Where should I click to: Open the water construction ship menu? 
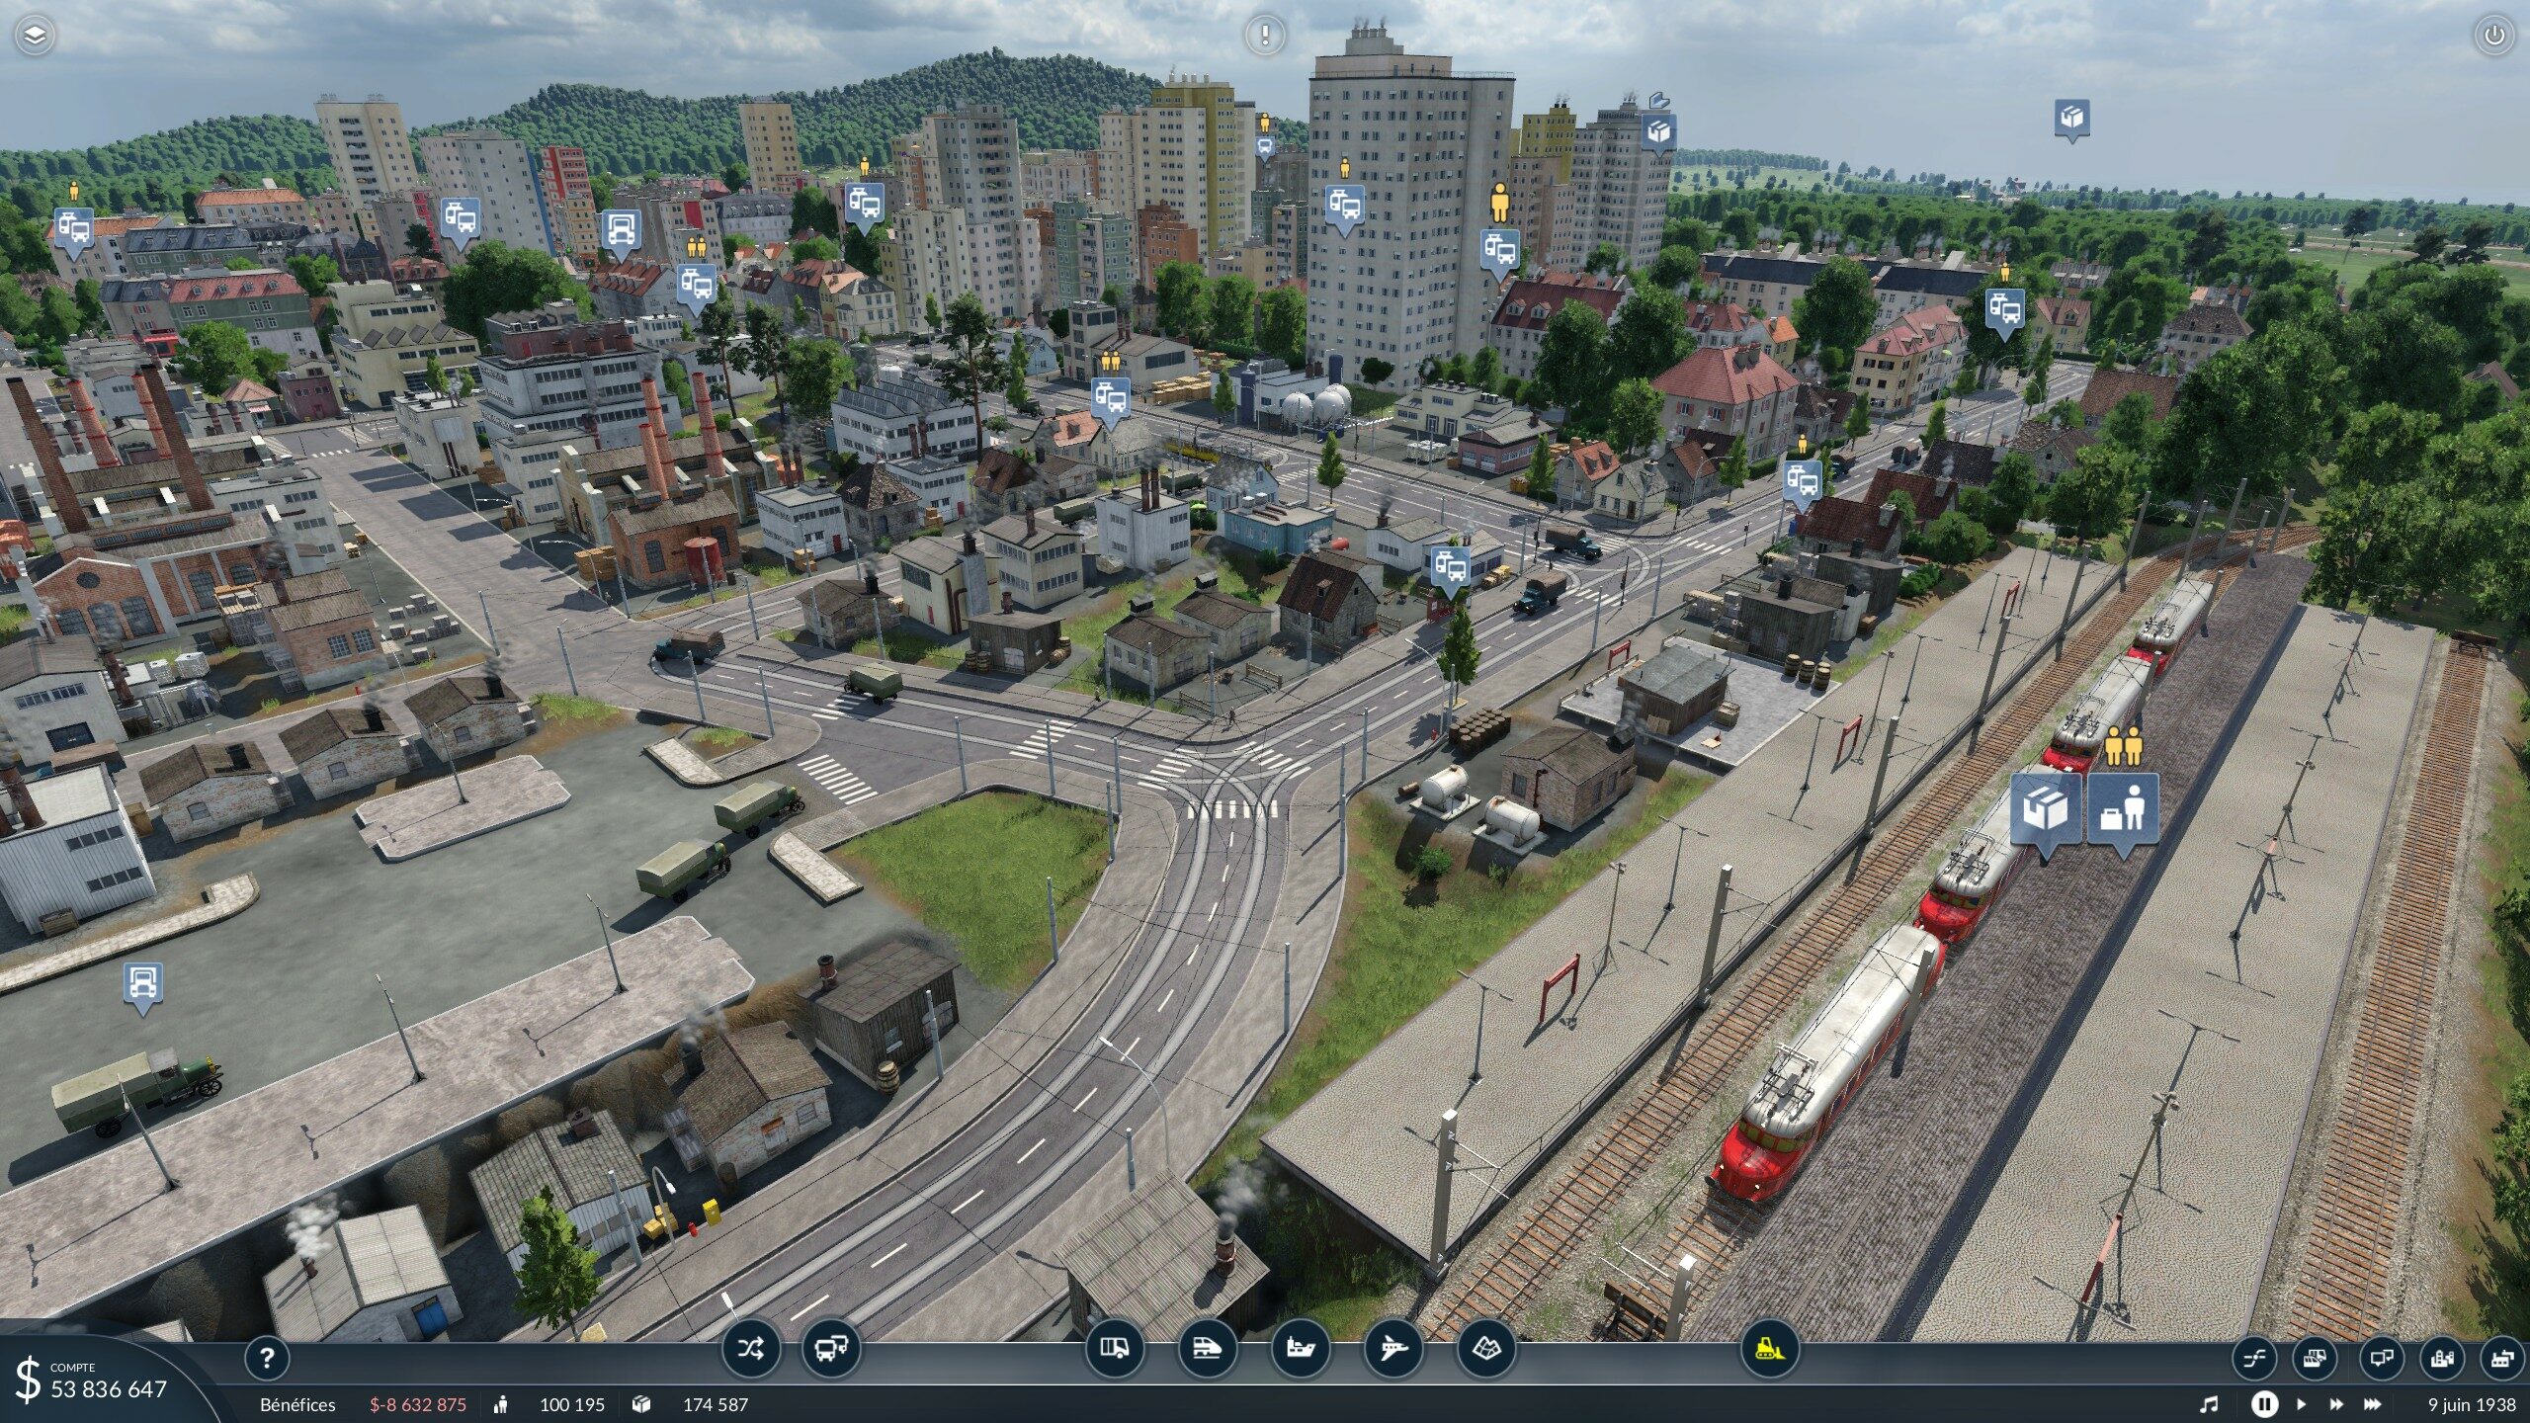(x=1301, y=1349)
